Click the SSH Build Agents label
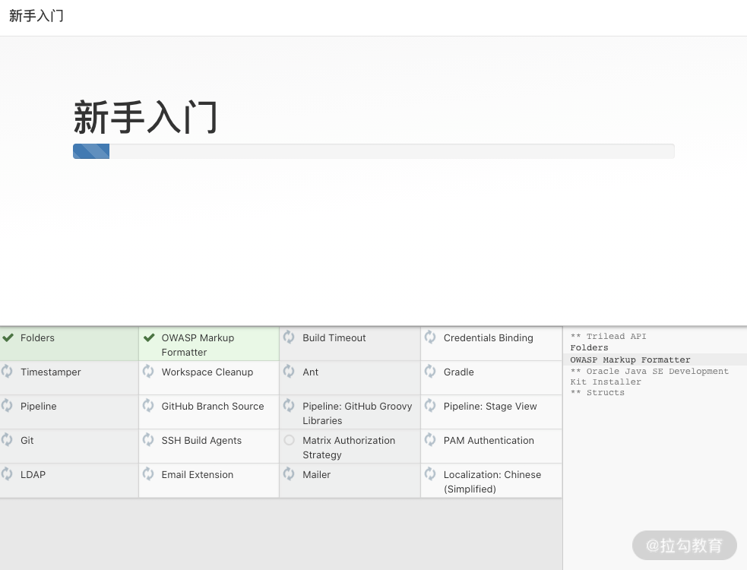747x570 pixels. point(201,441)
